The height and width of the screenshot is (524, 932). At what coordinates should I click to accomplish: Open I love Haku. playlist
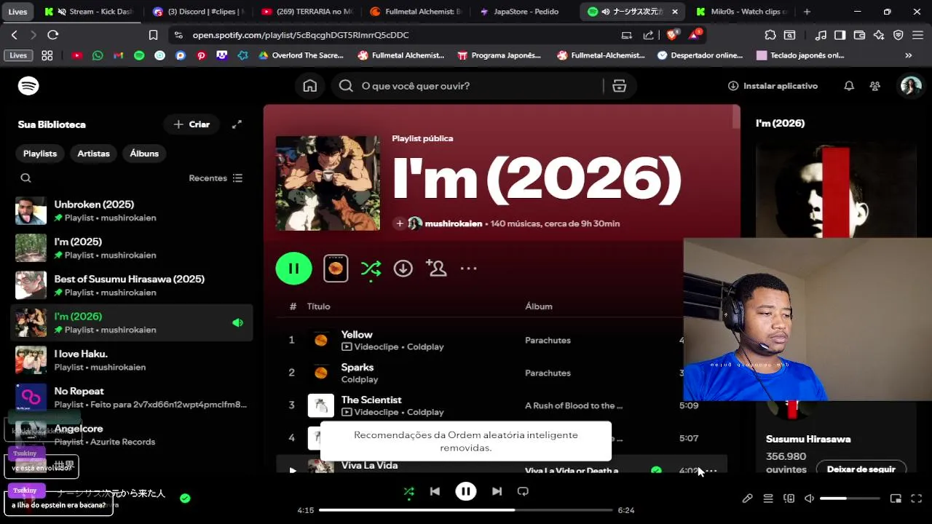click(132, 360)
